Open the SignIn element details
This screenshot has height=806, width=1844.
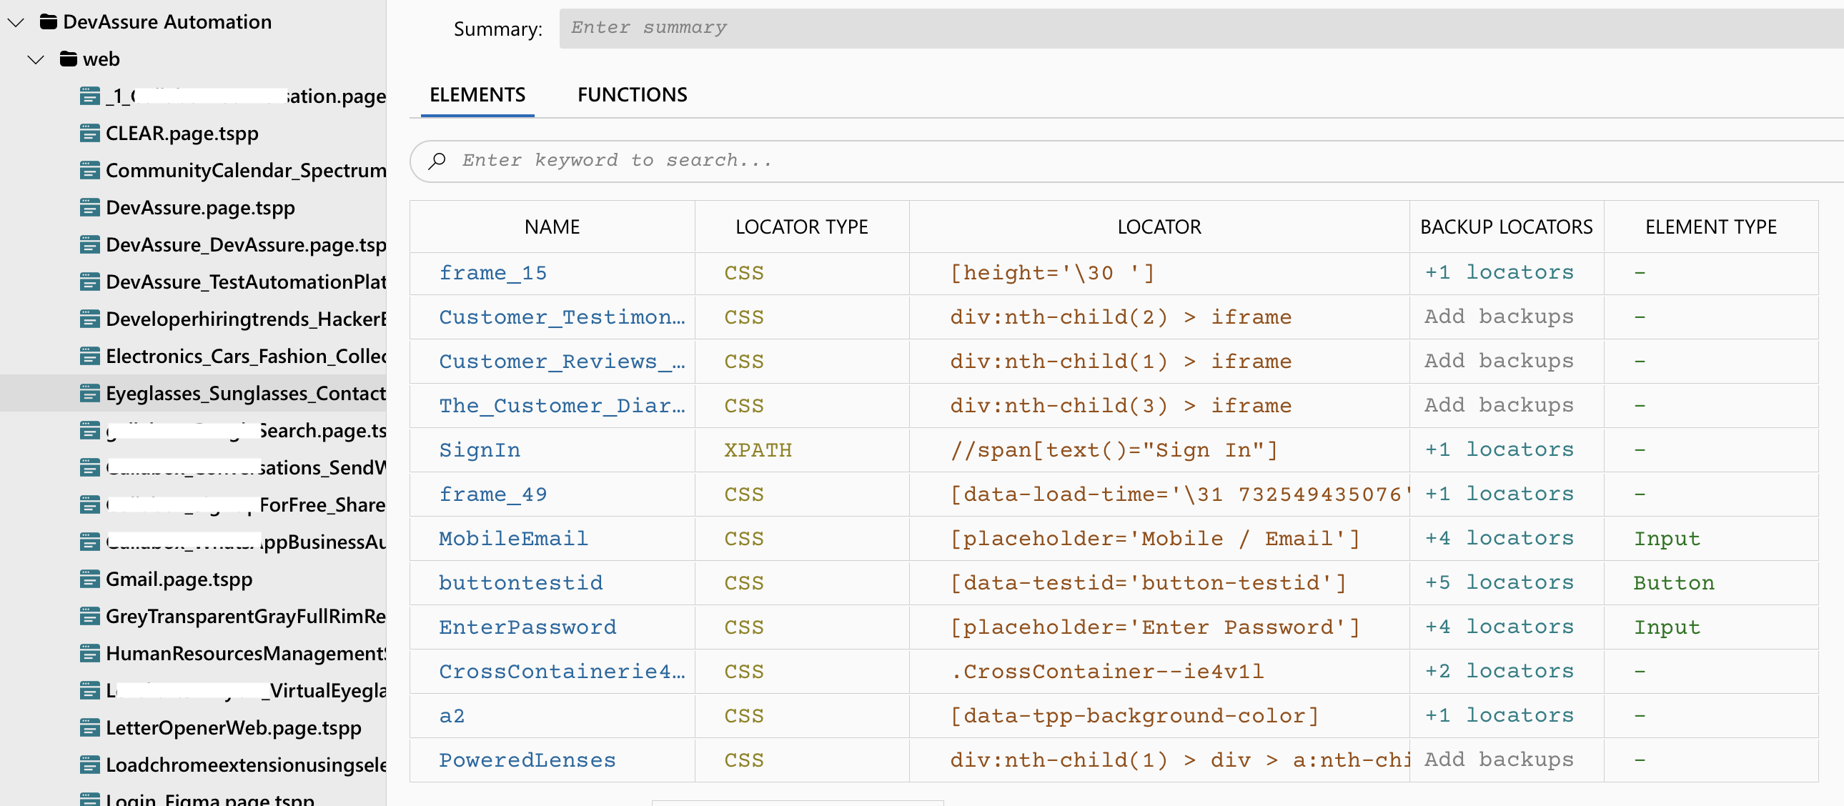(x=479, y=449)
